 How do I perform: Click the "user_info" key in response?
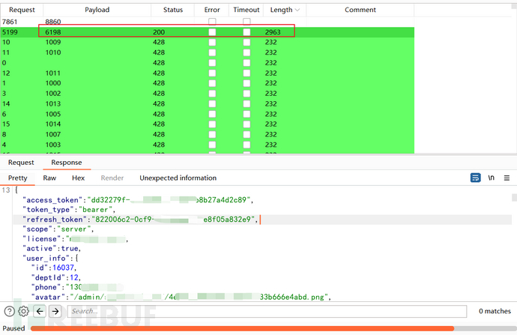pos(46,258)
